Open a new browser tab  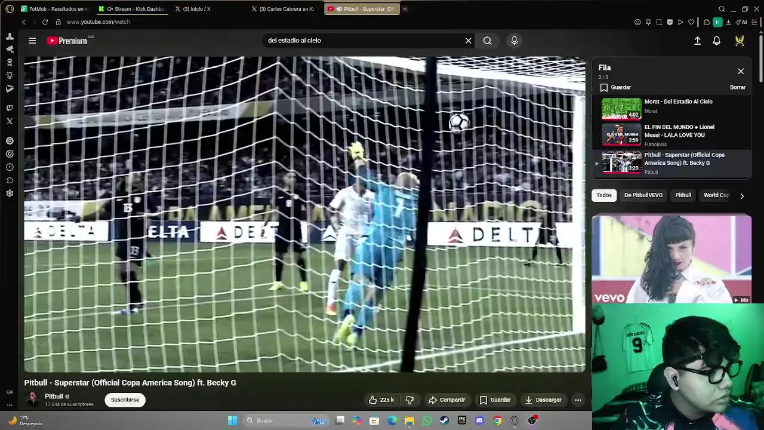[405, 9]
